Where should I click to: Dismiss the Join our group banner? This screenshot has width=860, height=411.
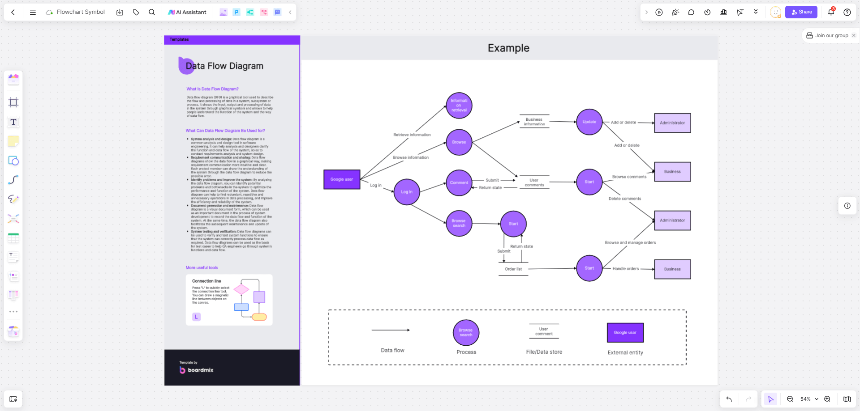[854, 35]
